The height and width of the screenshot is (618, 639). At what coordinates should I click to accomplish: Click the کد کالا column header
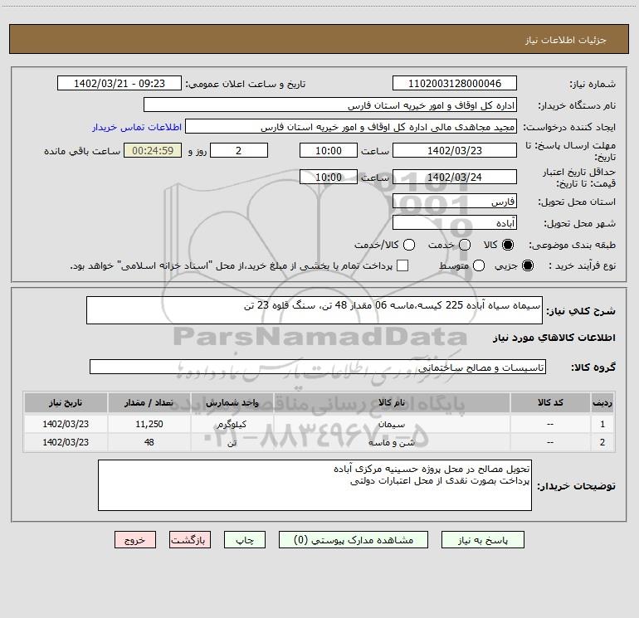[550, 402]
